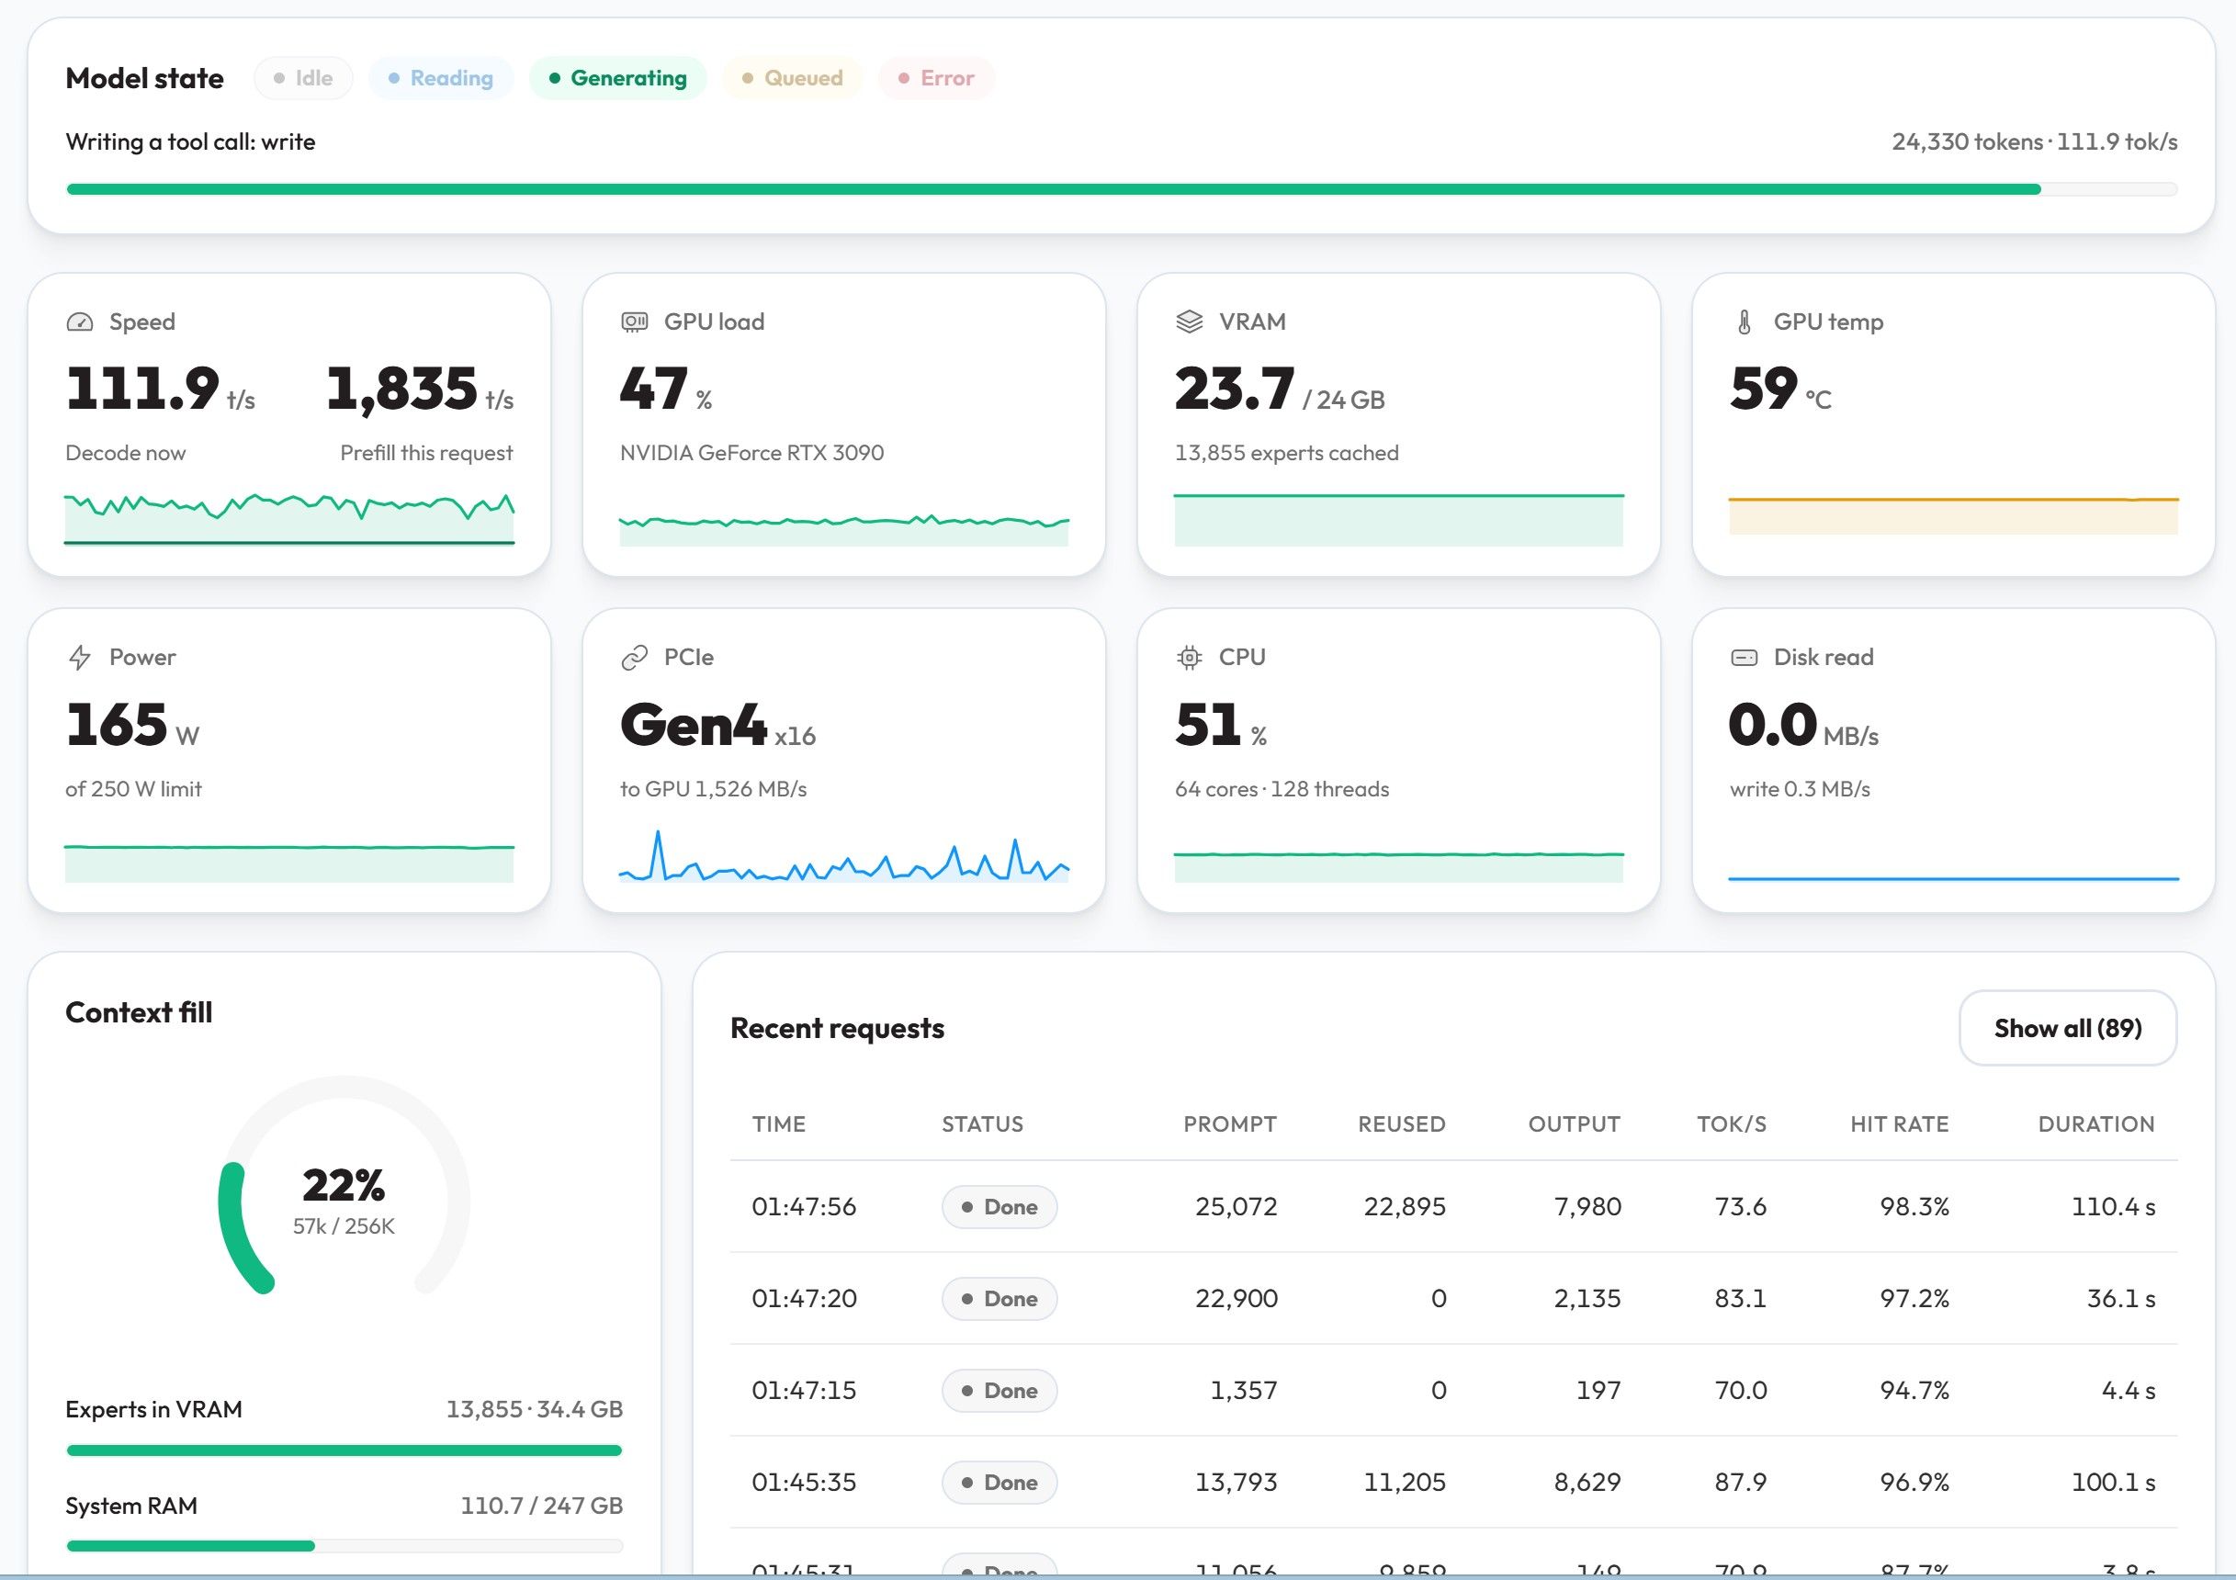The height and width of the screenshot is (1580, 2236).
Task: Select the Generating state pill
Action: (618, 78)
